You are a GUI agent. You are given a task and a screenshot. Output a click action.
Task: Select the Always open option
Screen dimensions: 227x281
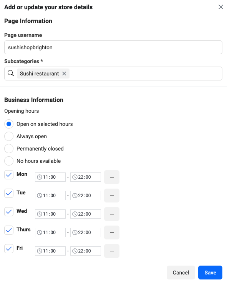pos(9,136)
